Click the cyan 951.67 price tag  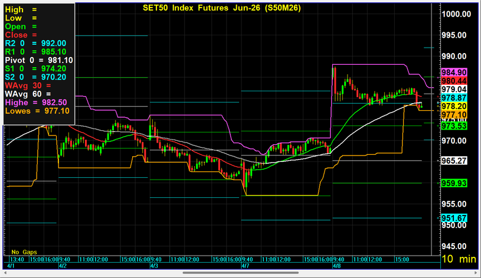(x=454, y=218)
